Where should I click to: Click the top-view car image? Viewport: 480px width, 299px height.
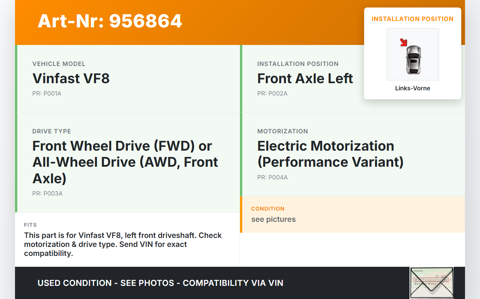coord(413,59)
